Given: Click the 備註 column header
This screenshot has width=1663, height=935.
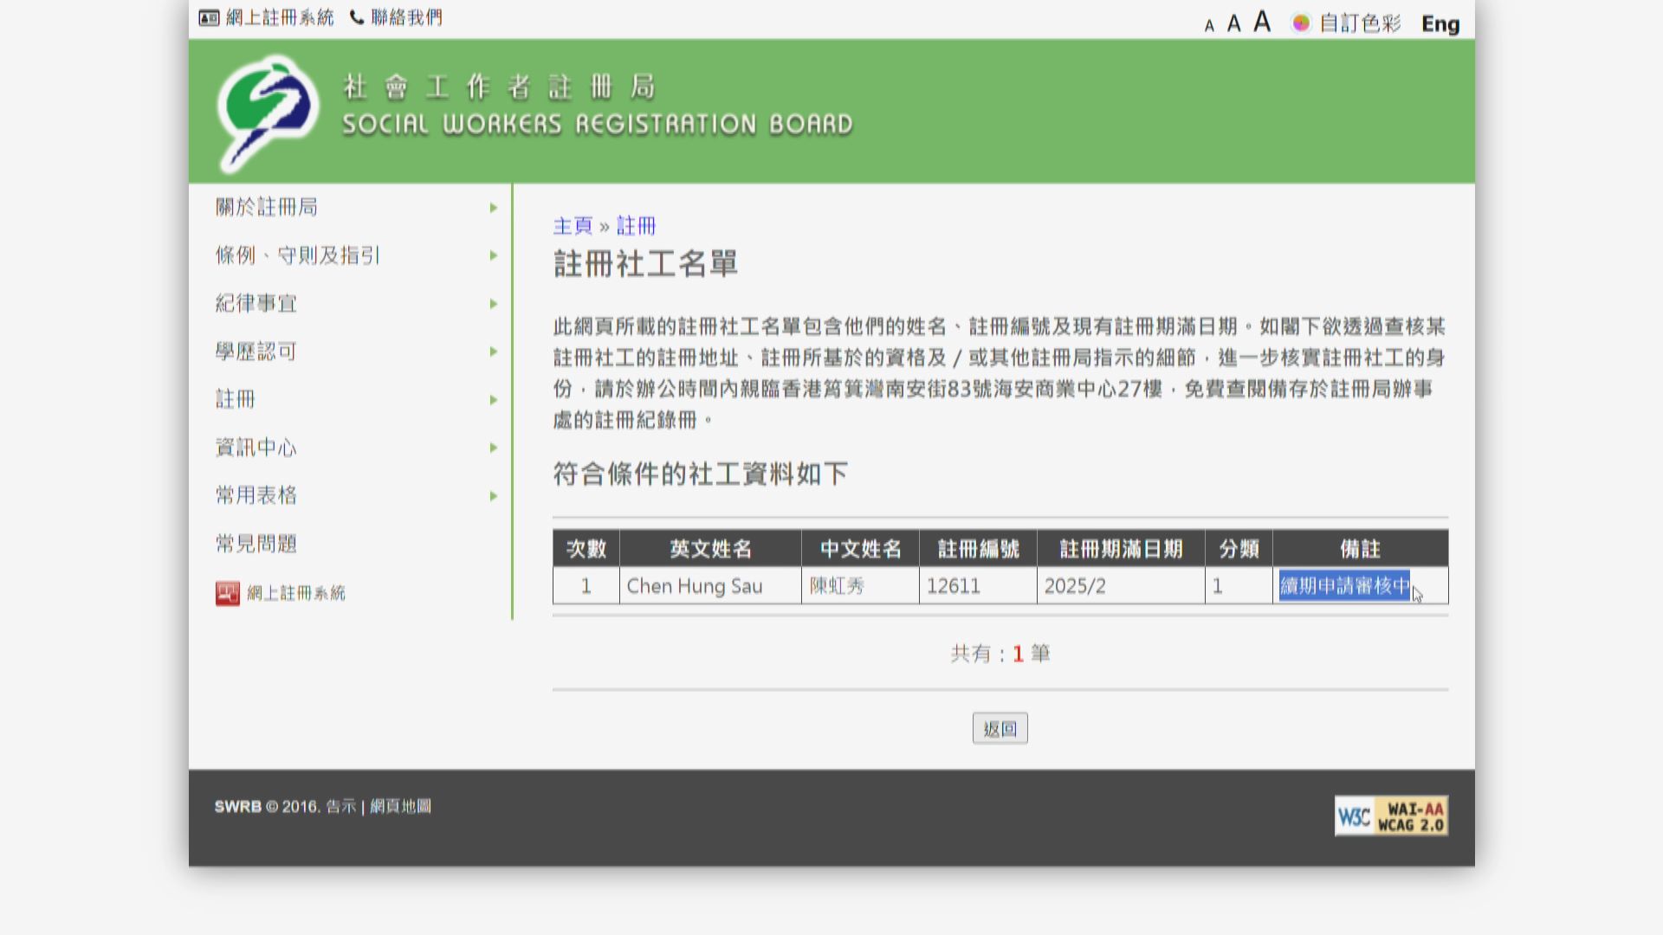Looking at the screenshot, I should pyautogui.click(x=1360, y=549).
